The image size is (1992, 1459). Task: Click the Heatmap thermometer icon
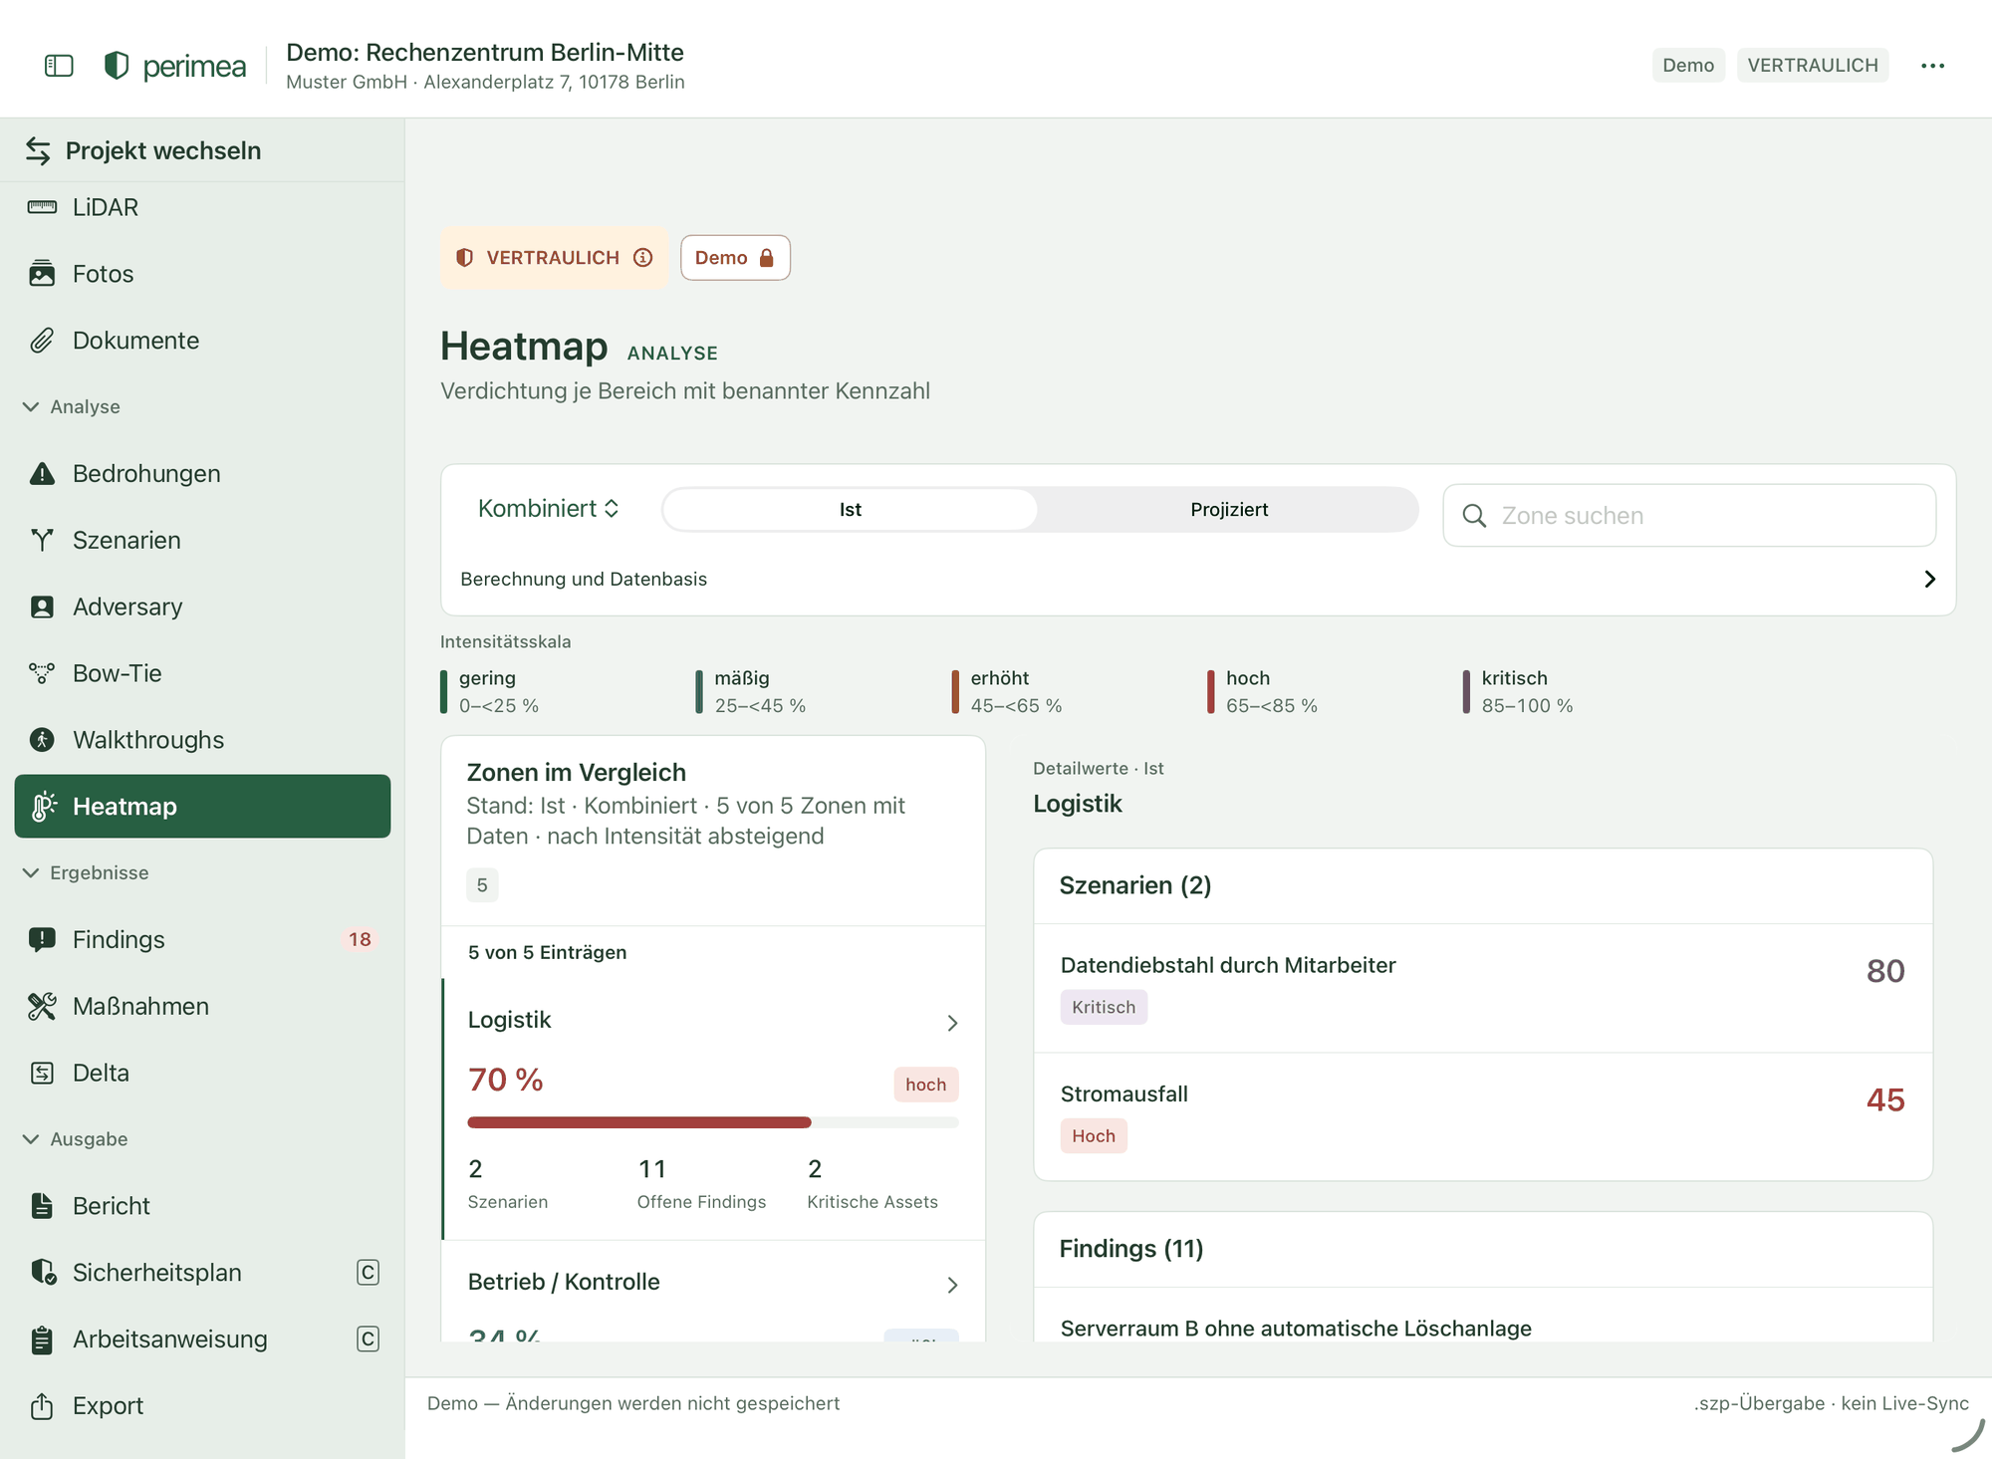(44, 807)
